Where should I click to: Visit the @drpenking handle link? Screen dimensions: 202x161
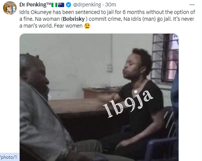click(87, 5)
